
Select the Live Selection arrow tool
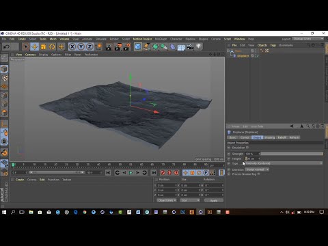[x=26, y=46]
